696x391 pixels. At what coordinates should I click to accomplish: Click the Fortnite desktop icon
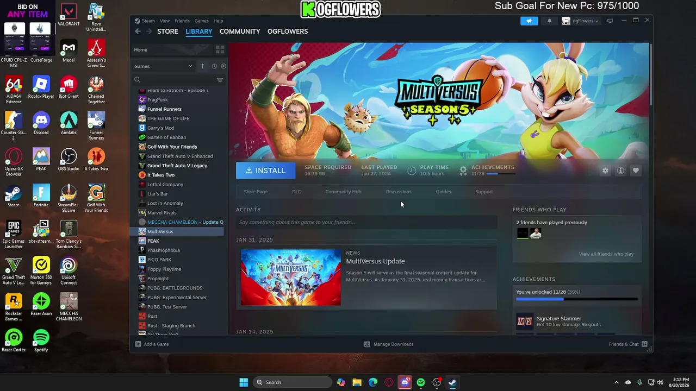(41, 195)
